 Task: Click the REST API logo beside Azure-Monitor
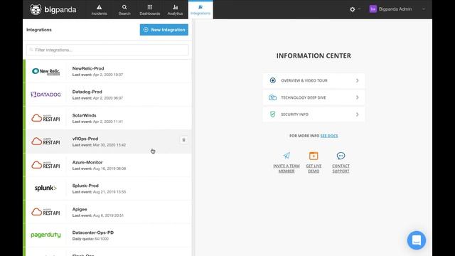pos(45,165)
